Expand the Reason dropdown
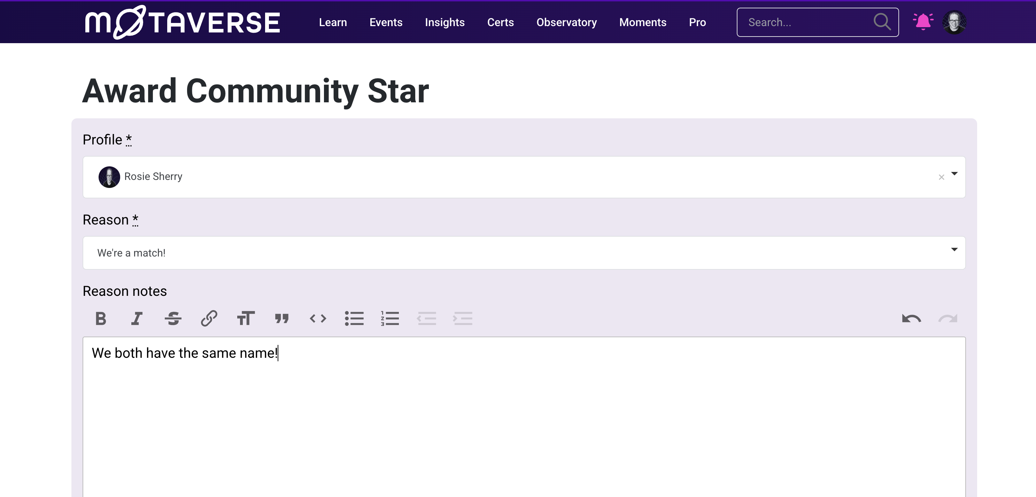Viewport: 1036px width, 497px height. (954, 250)
